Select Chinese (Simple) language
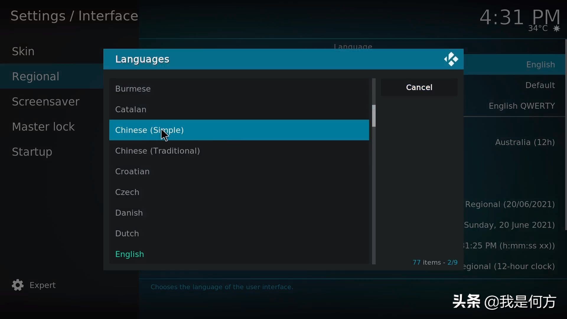Screen dimensions: 567x319 (239, 130)
